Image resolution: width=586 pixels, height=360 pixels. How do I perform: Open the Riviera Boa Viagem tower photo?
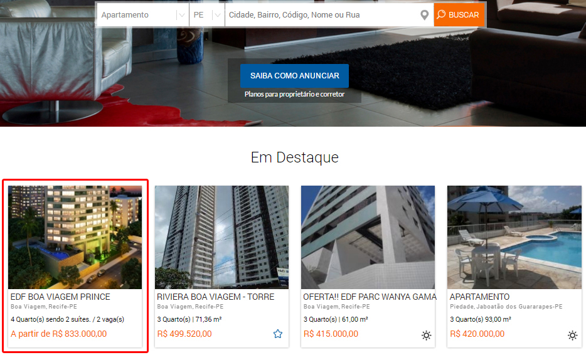221,237
